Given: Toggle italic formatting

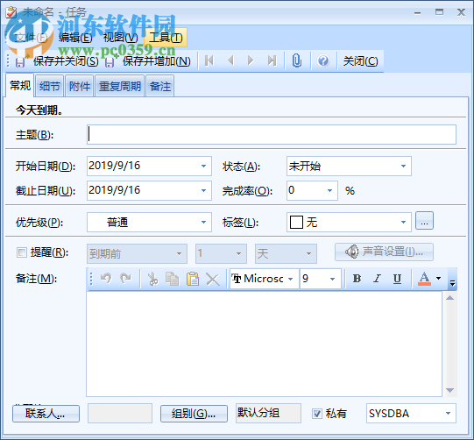Looking at the screenshot, I should pos(377,278).
